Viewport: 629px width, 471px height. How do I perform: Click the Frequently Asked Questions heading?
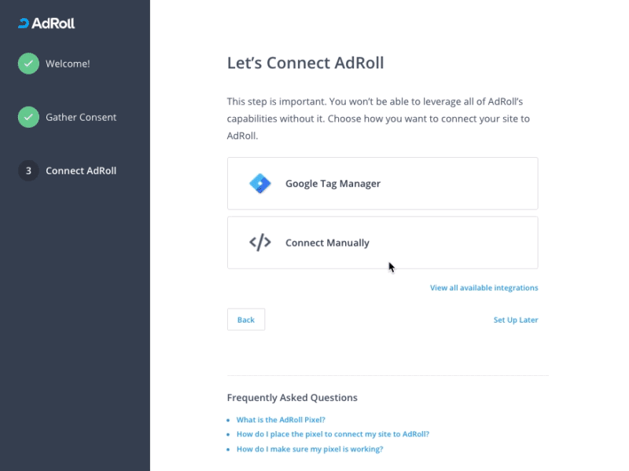292,398
